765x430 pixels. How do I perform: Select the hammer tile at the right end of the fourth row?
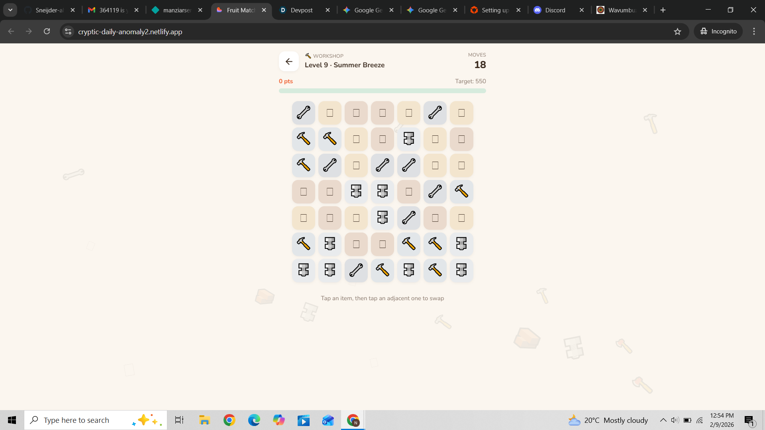(x=461, y=192)
